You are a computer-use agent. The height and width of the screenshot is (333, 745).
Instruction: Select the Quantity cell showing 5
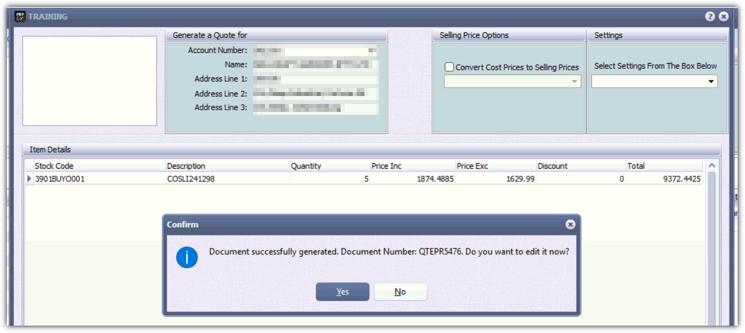click(330, 179)
